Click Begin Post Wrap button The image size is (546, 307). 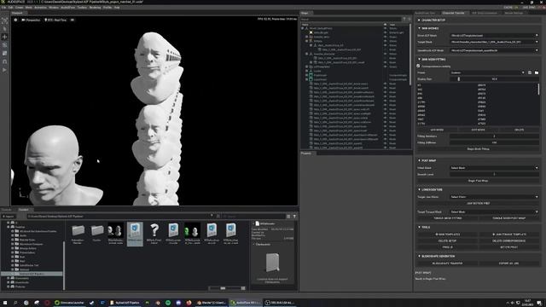(x=478, y=181)
